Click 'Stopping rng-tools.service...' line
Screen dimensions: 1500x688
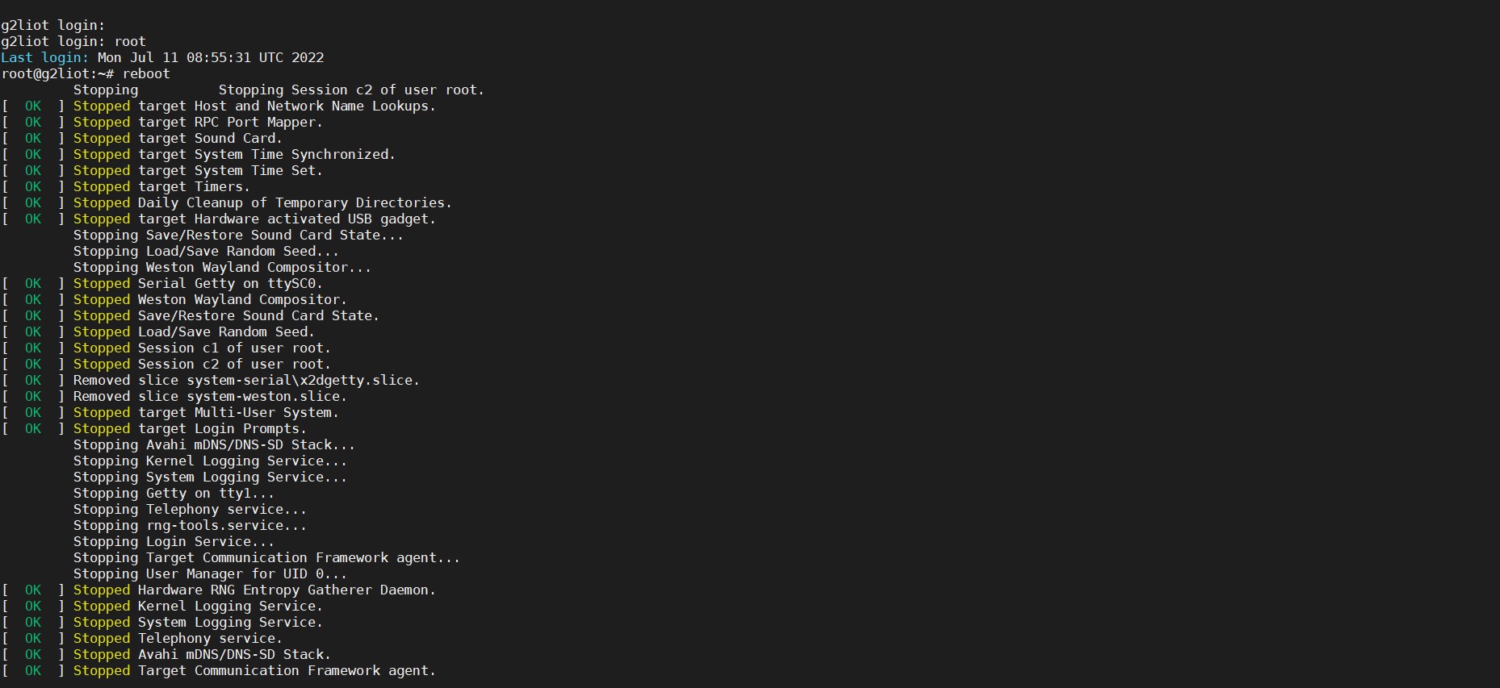click(190, 525)
